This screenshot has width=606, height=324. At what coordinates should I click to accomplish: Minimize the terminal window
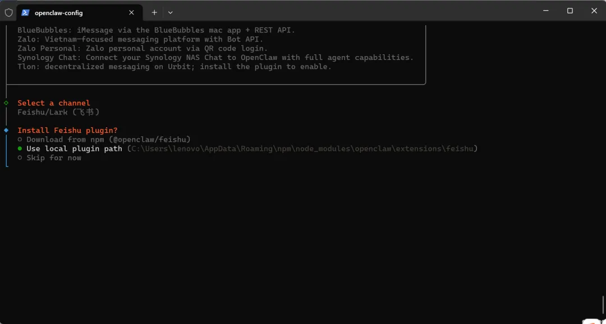click(x=545, y=11)
